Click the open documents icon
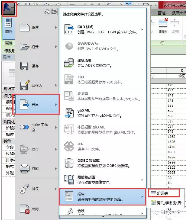This screenshot has width=189, height=224. 54,12
